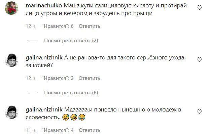
Task: Expand "Посмотреть ответы (8)" replies
Action: click(x=71, y=93)
